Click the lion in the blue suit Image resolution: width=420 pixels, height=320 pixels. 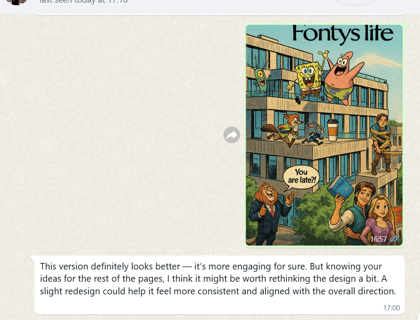[x=269, y=211]
